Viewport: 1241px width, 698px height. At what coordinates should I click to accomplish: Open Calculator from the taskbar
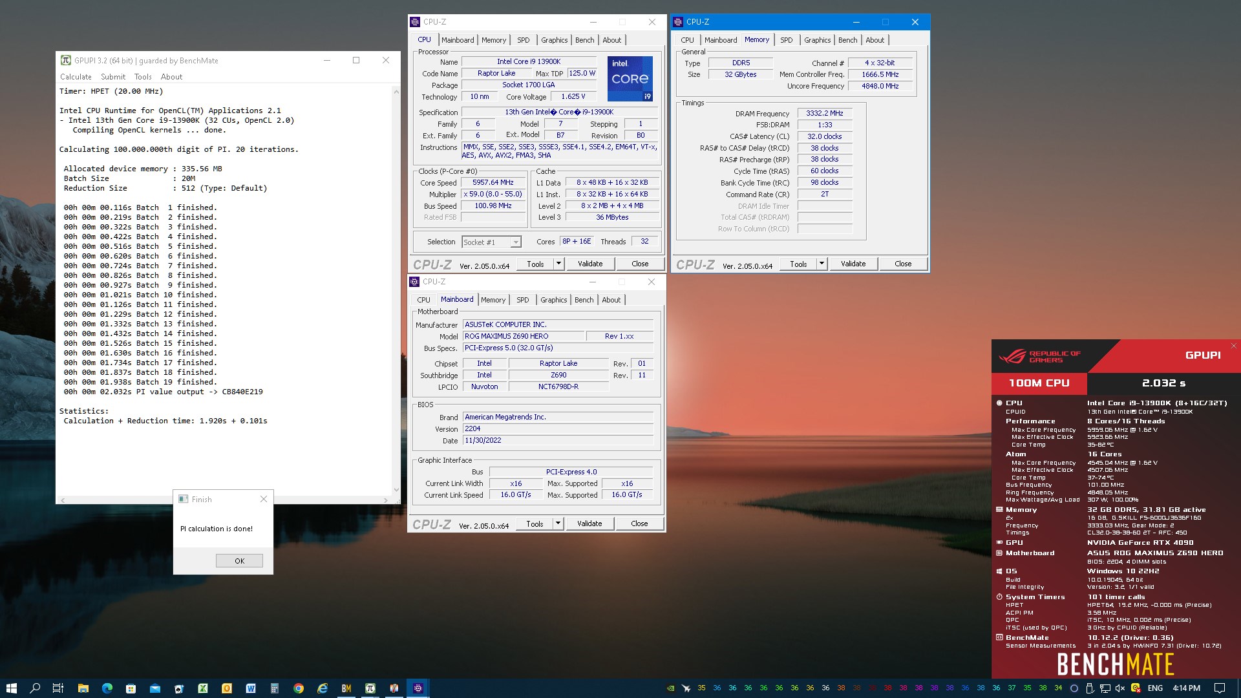(x=275, y=688)
